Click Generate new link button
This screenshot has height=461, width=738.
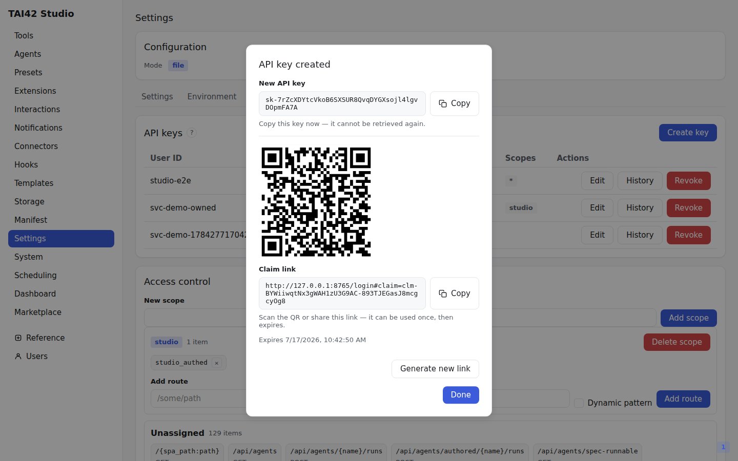tap(435, 369)
